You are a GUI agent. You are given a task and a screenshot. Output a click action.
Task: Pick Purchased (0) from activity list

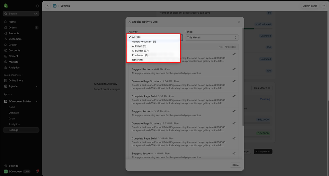[153, 55]
